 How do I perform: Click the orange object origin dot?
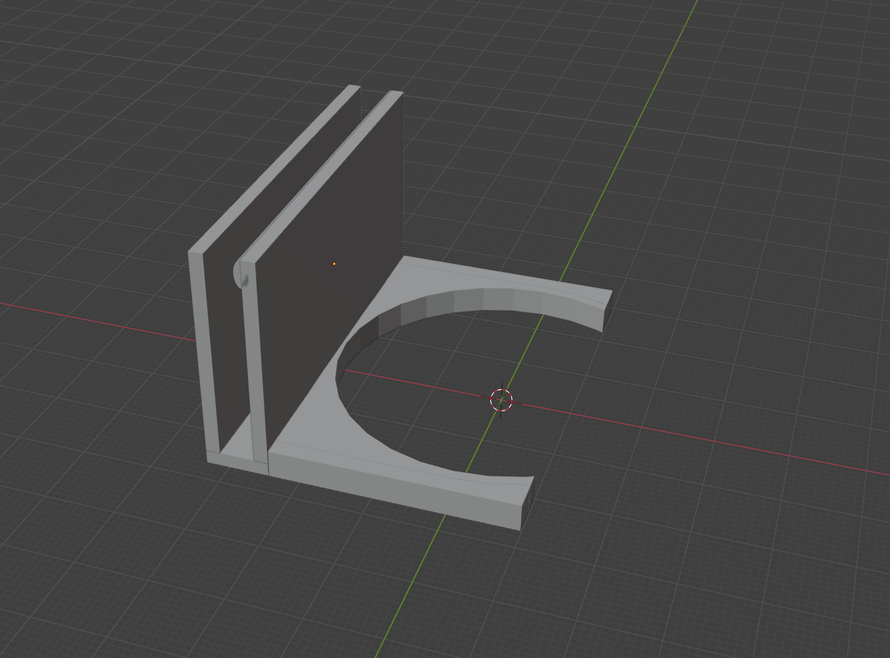[x=334, y=264]
